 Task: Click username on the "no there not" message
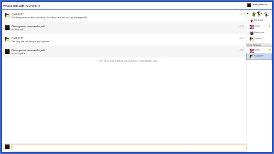28,27
